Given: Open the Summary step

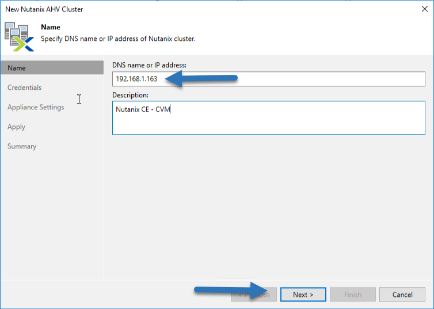Looking at the screenshot, I should click(22, 146).
